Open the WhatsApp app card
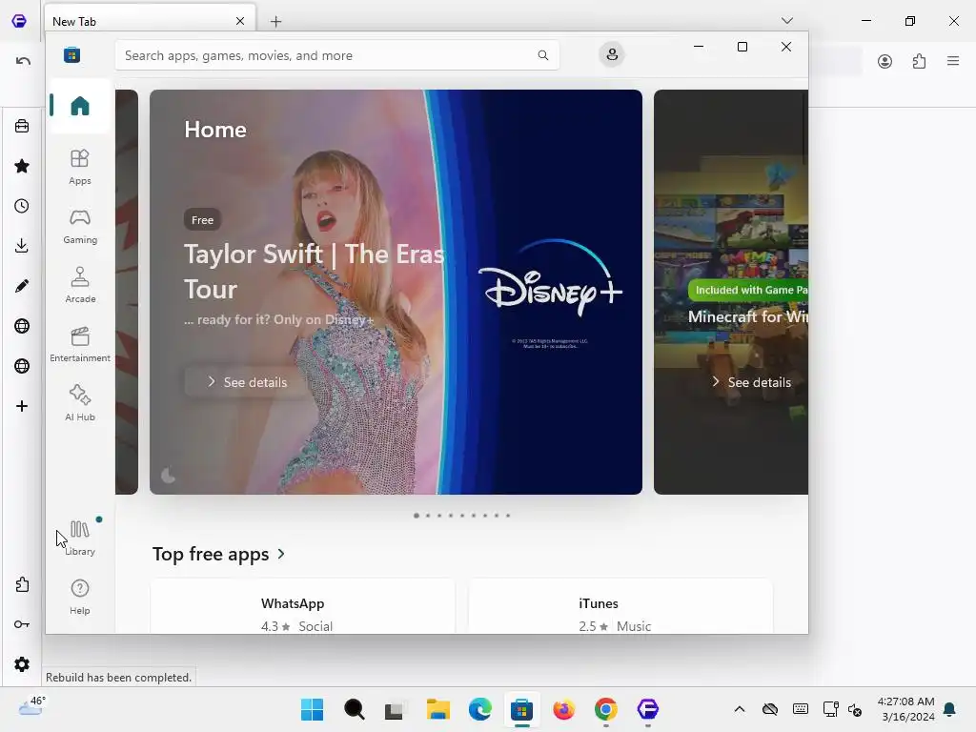Screen dimensions: 976x732 302,606
